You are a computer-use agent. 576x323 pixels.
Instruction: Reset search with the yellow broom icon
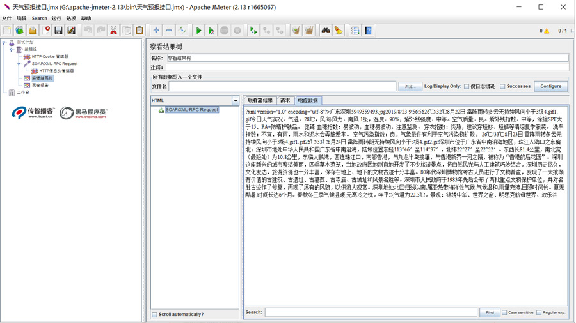coord(339,31)
